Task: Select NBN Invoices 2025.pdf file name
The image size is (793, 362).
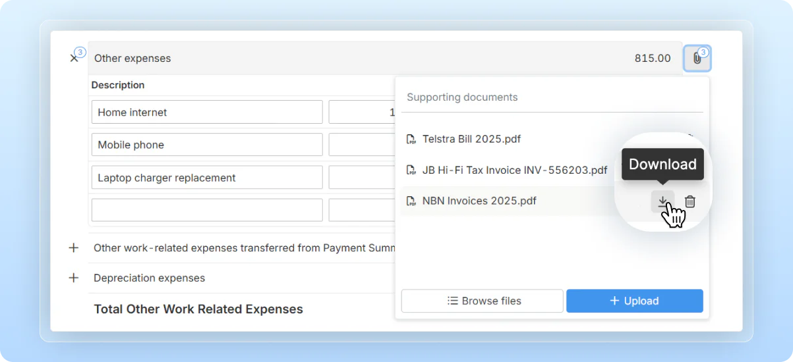Action: click(x=479, y=201)
